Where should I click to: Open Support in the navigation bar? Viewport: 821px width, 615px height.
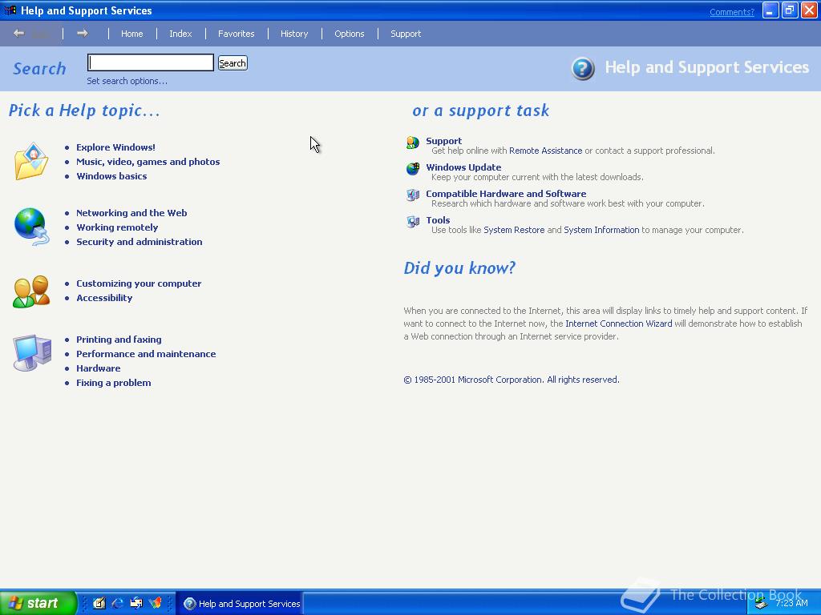(x=406, y=34)
